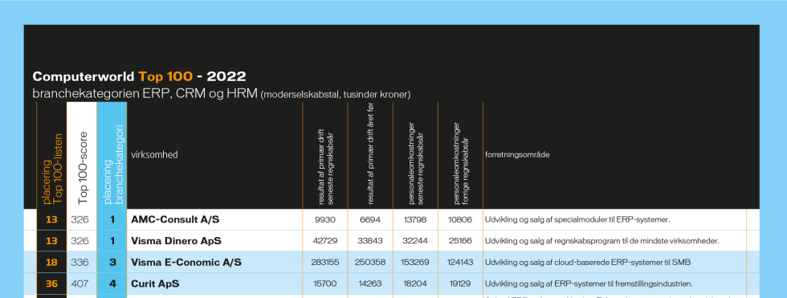Click value 153269 in Visma E-Conomic row
The image size is (787, 298).
[x=415, y=262]
